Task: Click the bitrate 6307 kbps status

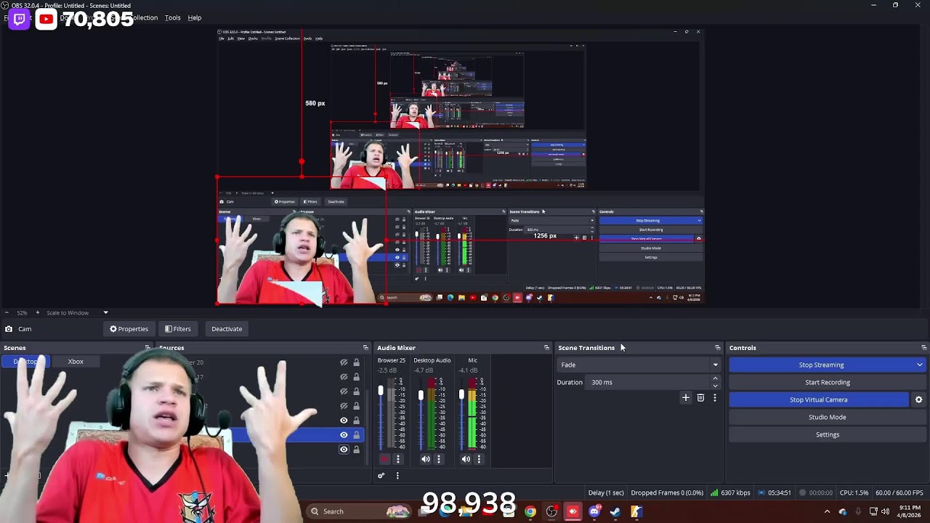Action: point(731,492)
